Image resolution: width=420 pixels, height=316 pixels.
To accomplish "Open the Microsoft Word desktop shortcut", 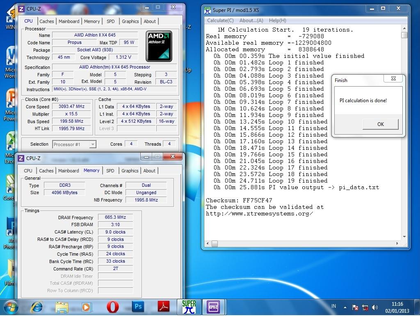I will click(10, 62).
